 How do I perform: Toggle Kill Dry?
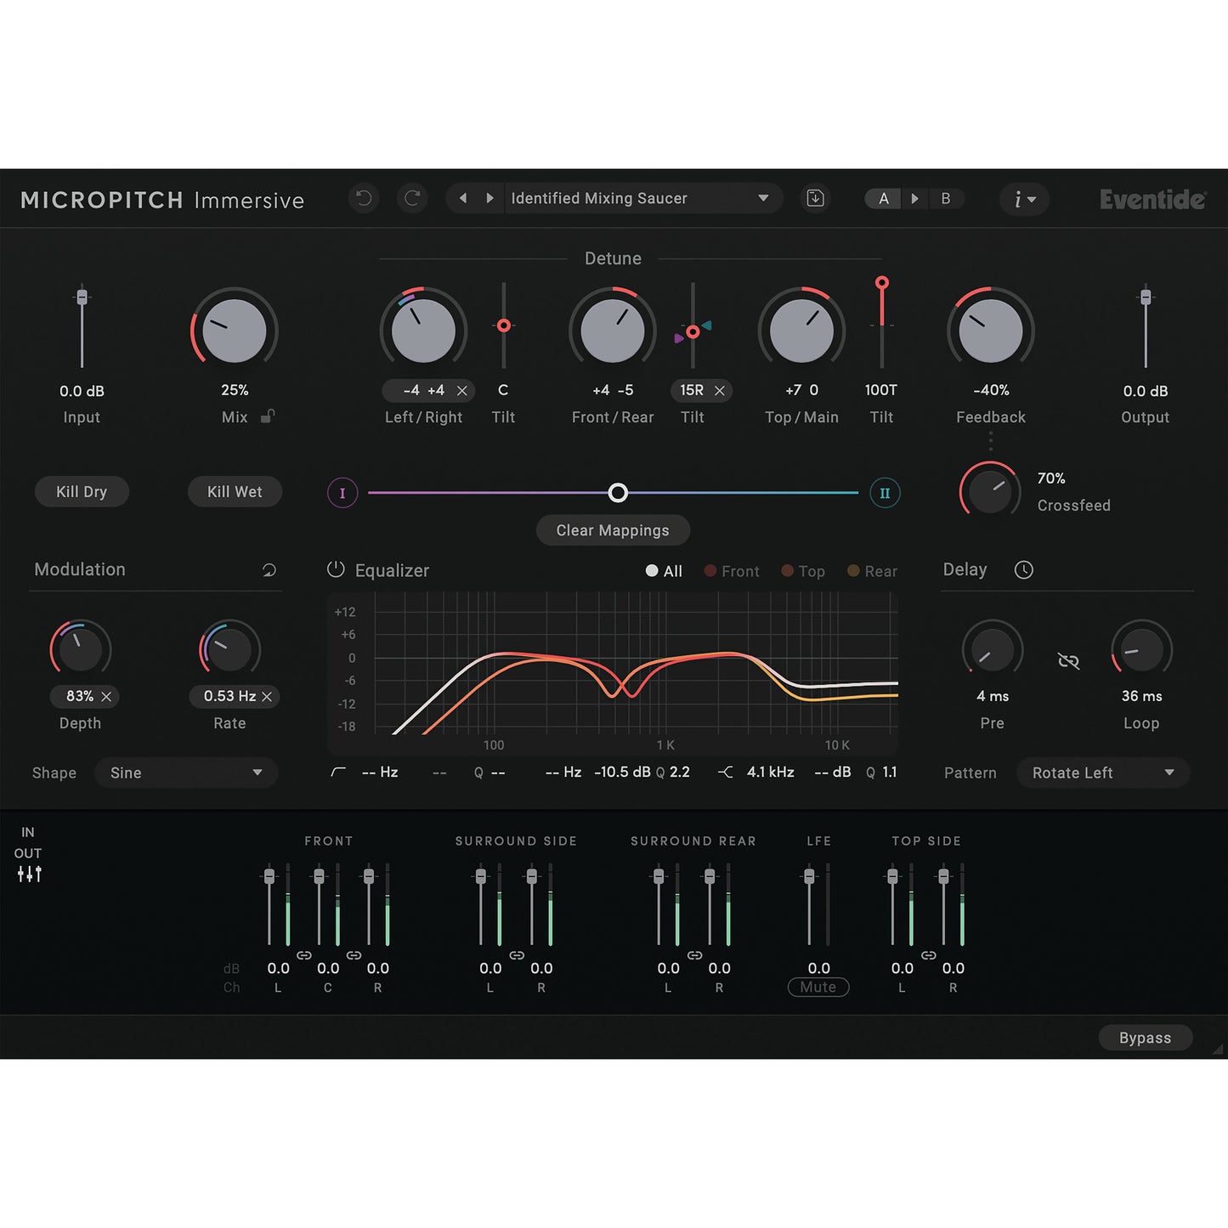pos(82,491)
